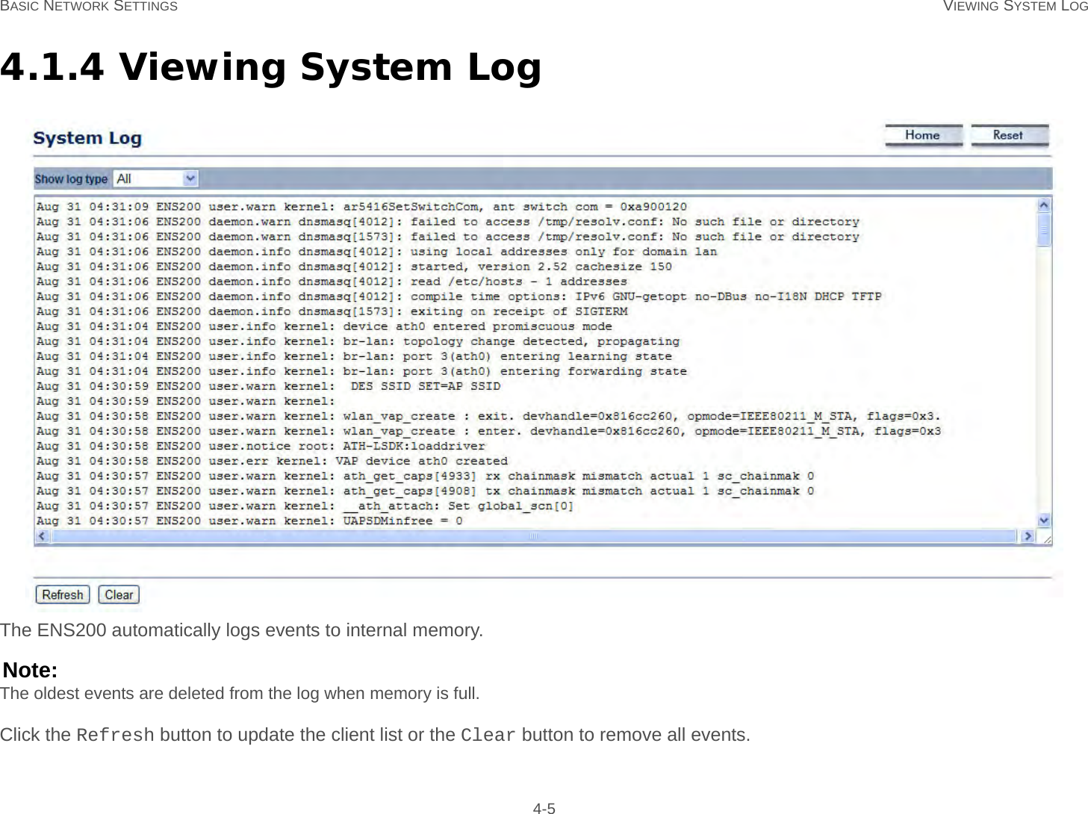Image resolution: width=1088 pixels, height=814 pixels.
Task: Click log line 'VAP device ath0 created'
Action: pos(272,461)
